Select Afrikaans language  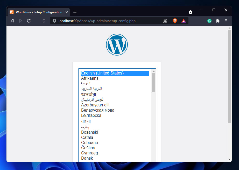click(115, 78)
